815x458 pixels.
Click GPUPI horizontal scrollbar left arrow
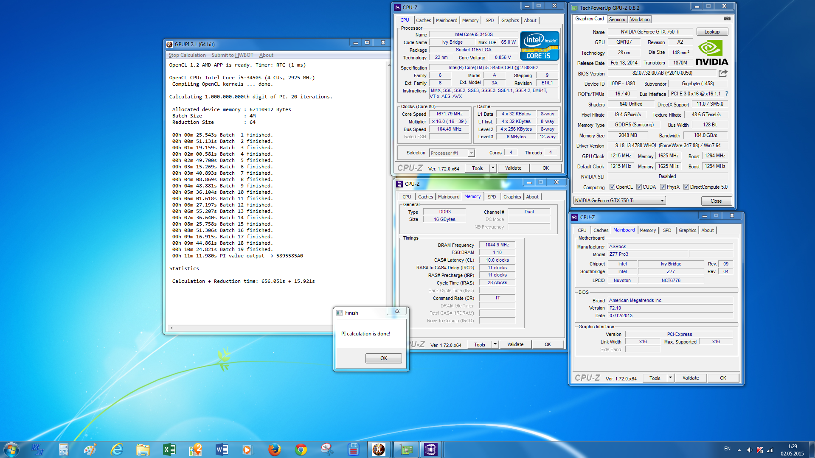(x=171, y=328)
